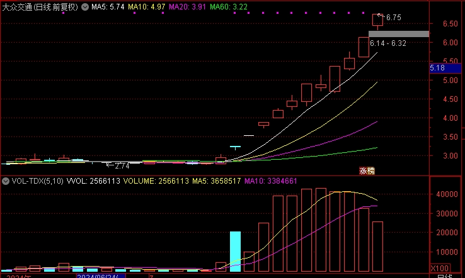Click the 大众交通(日线.前复权) chart title

(40, 7)
